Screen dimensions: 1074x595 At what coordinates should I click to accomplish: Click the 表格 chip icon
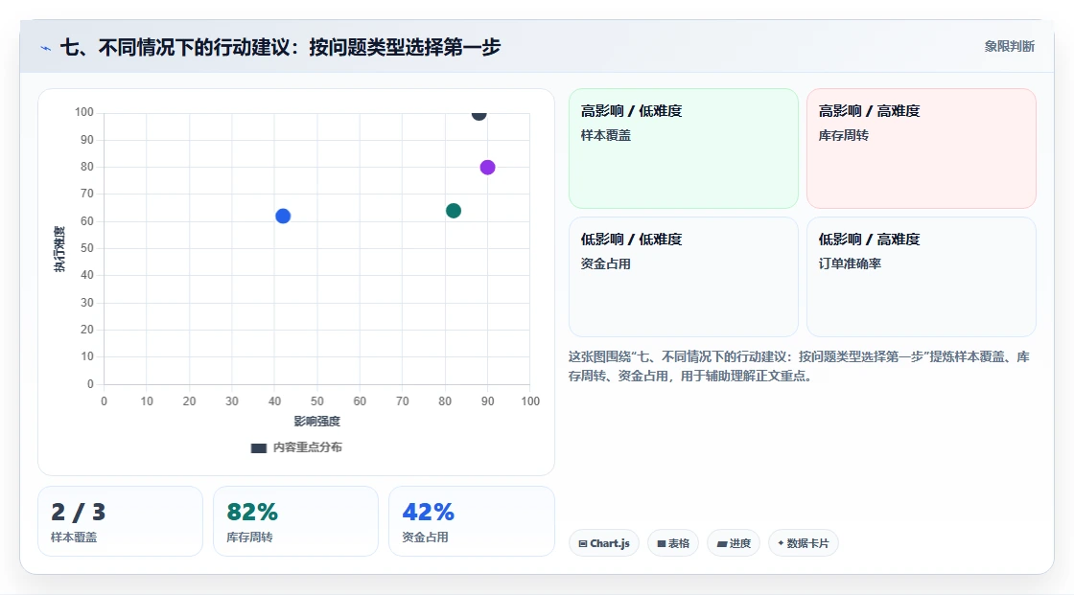662,543
